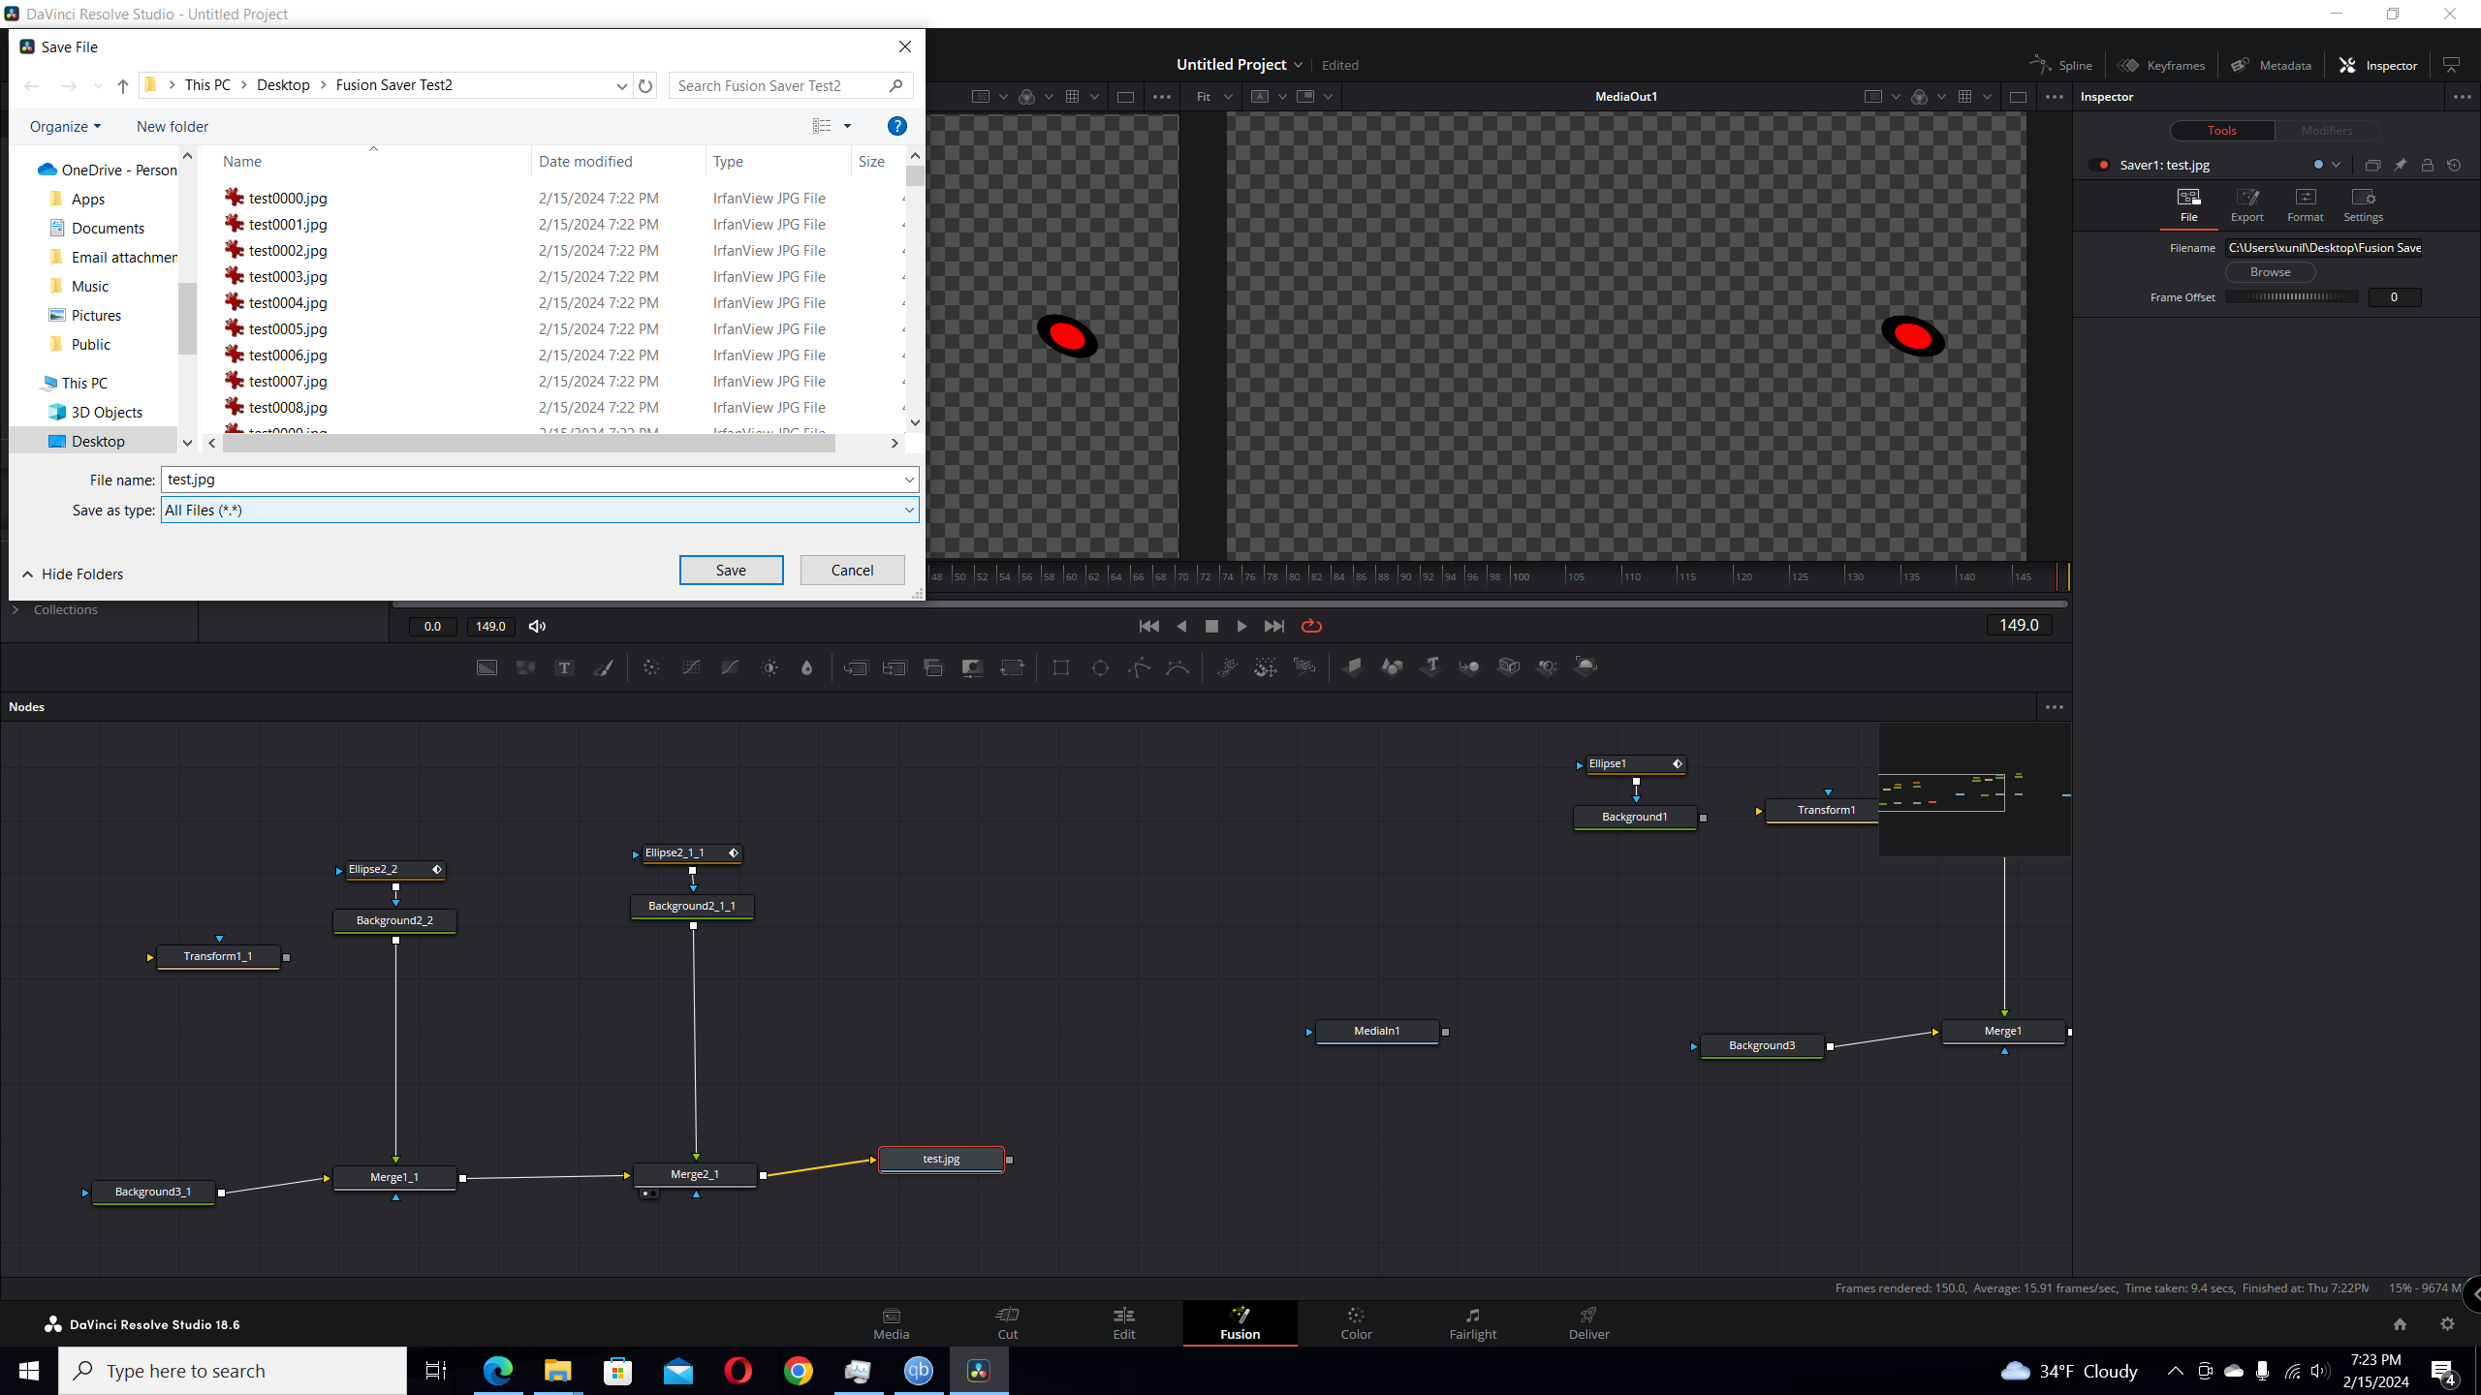This screenshot has height=1395, width=2481.
Task: Open the Versions icon for Saver1
Action: [2372, 166]
